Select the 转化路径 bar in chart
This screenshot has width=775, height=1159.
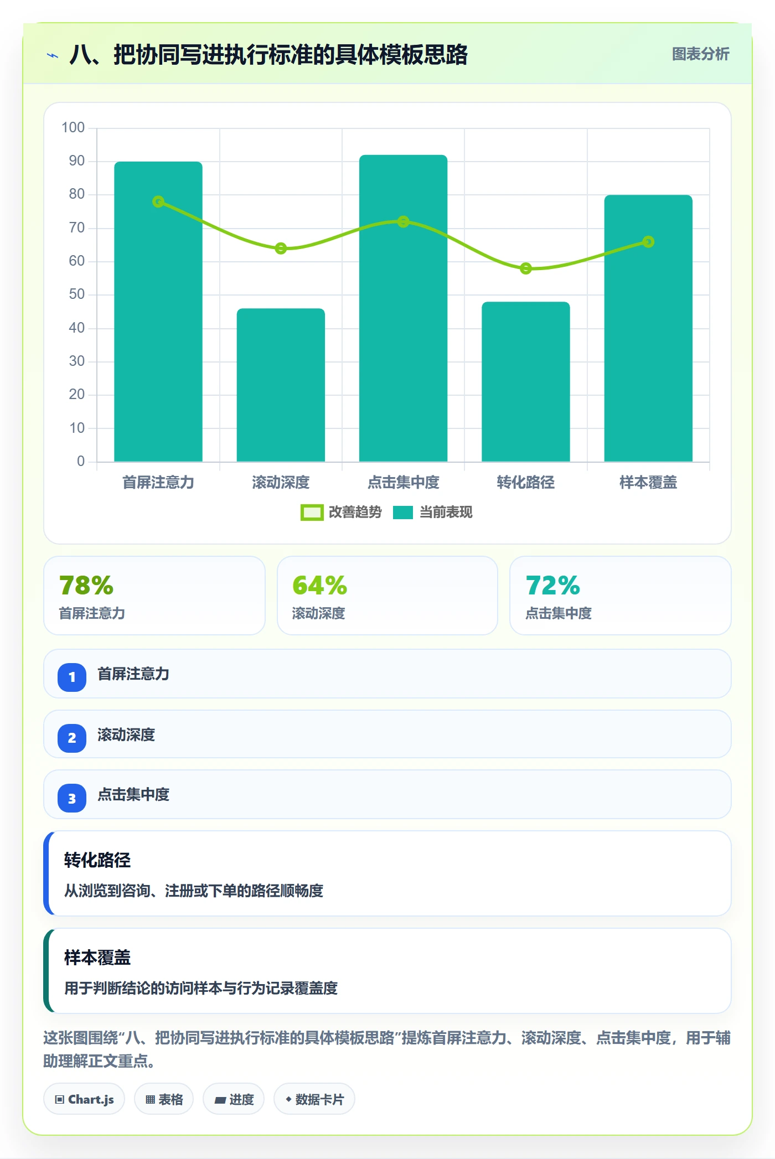(526, 381)
